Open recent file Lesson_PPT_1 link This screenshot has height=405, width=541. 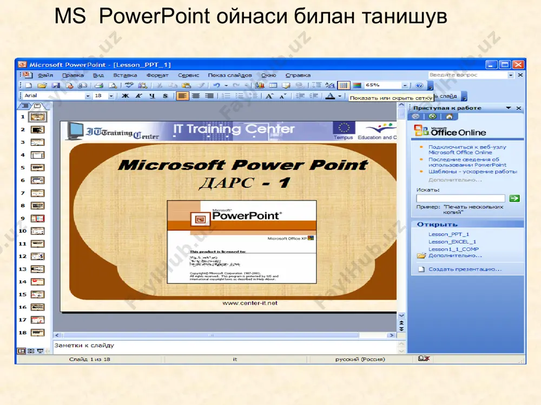[x=448, y=234]
